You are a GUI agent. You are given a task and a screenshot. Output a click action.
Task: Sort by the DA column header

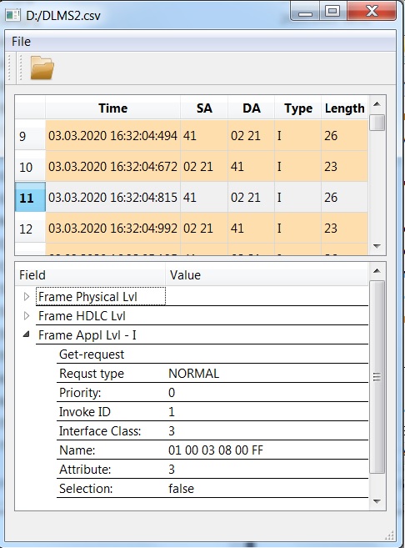coord(252,108)
